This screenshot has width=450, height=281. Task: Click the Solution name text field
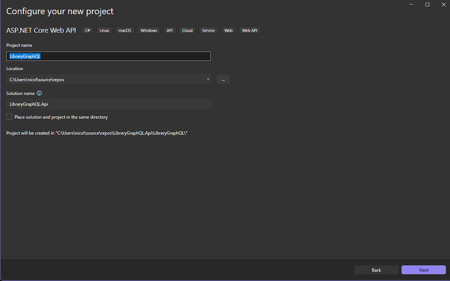[x=108, y=104]
